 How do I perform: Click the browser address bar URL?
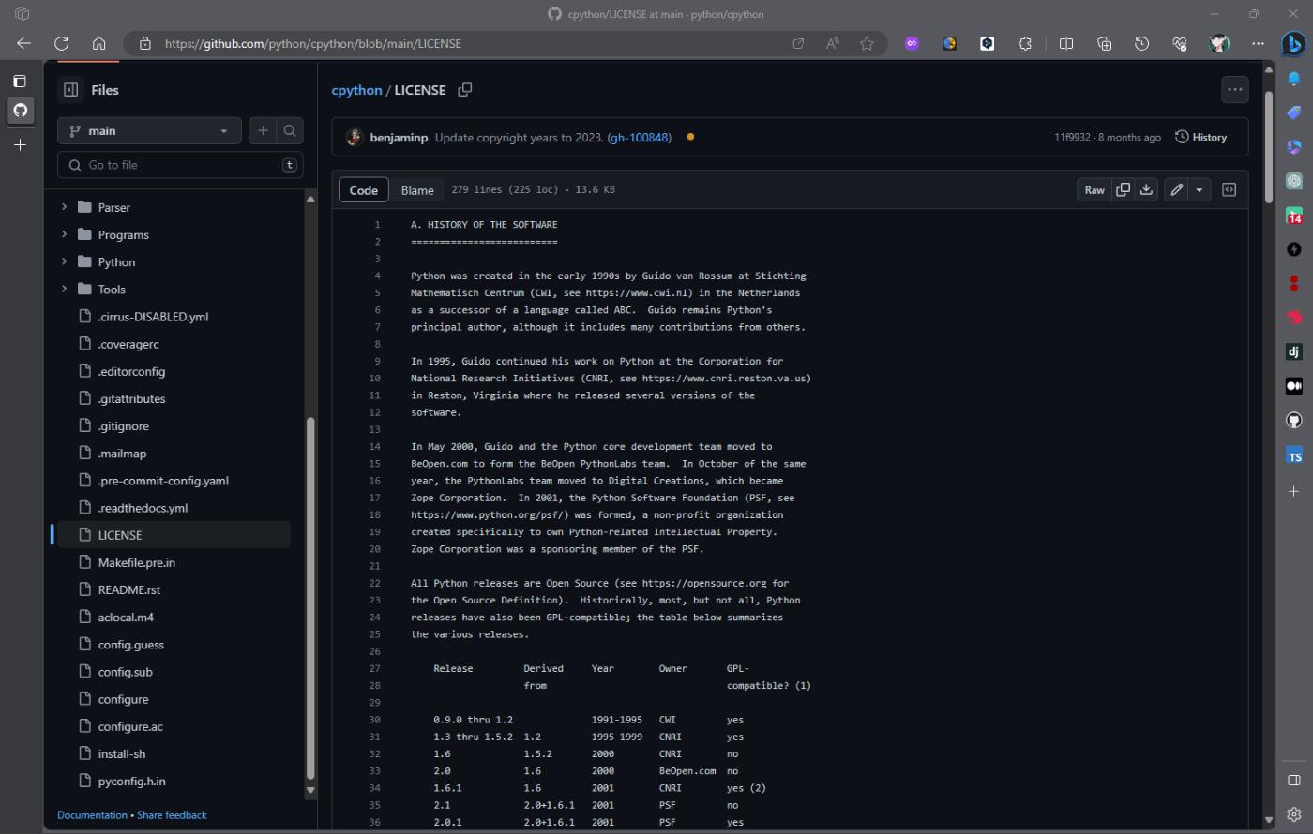pyautogui.click(x=313, y=43)
